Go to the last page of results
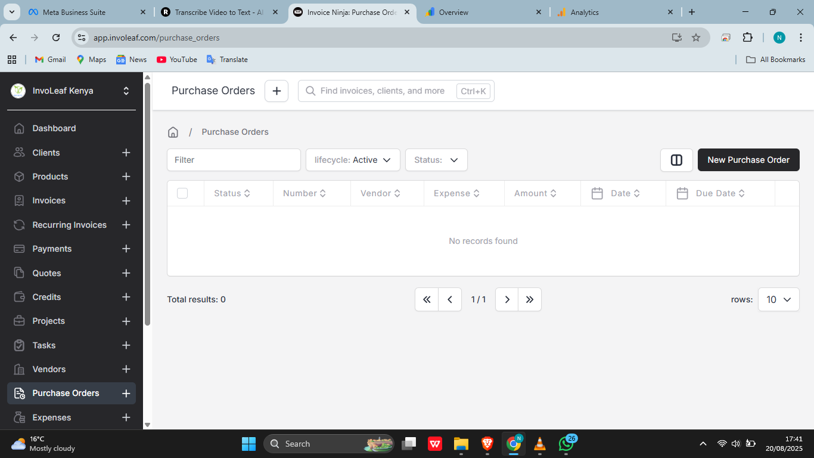Screen dimensions: 814x458 (x=530, y=299)
